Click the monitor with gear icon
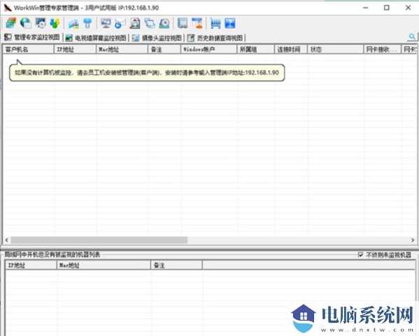This screenshot has width=419, height=336. (x=41, y=23)
